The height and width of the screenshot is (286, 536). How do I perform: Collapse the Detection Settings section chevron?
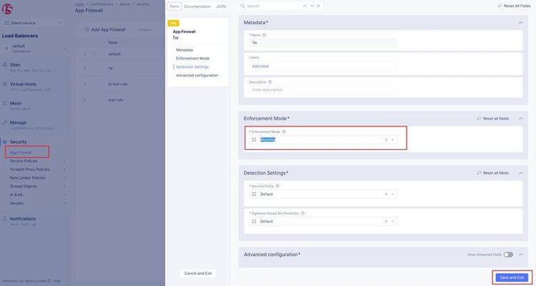(x=520, y=173)
